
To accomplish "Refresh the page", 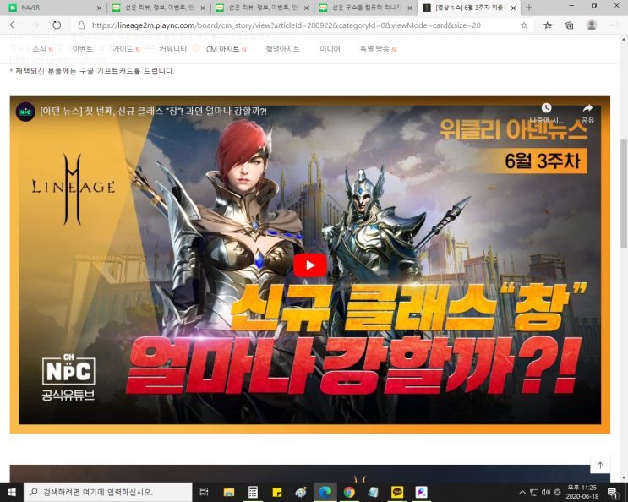I will click(57, 25).
